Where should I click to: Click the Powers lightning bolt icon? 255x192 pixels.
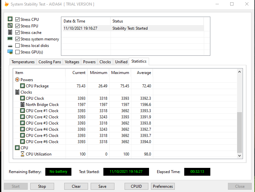point(17,80)
